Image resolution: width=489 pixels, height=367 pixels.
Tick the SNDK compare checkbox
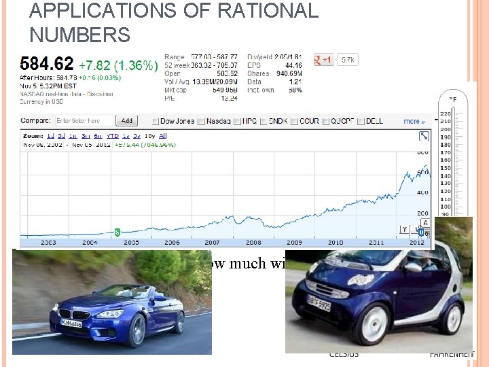point(264,122)
